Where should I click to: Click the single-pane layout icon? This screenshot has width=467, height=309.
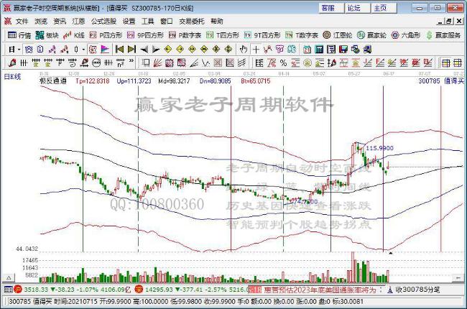[x=446, y=63]
